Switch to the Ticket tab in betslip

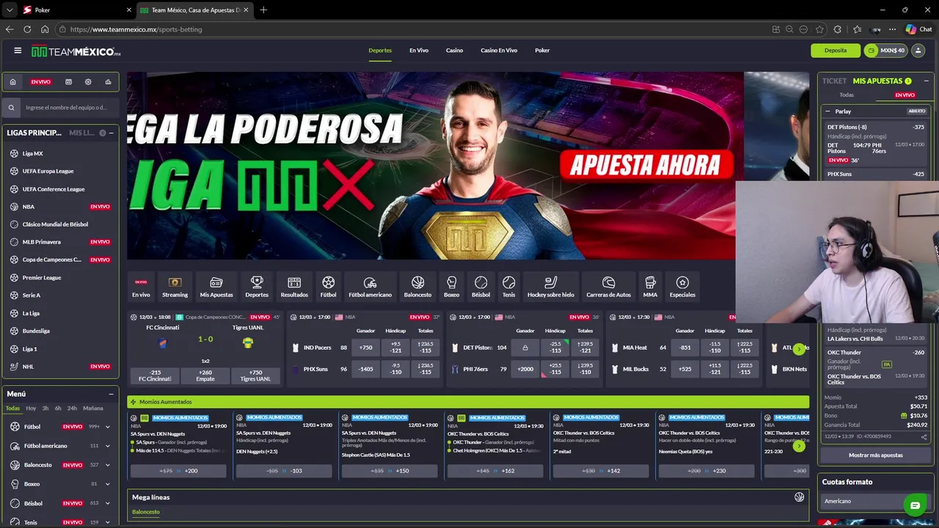click(x=834, y=81)
